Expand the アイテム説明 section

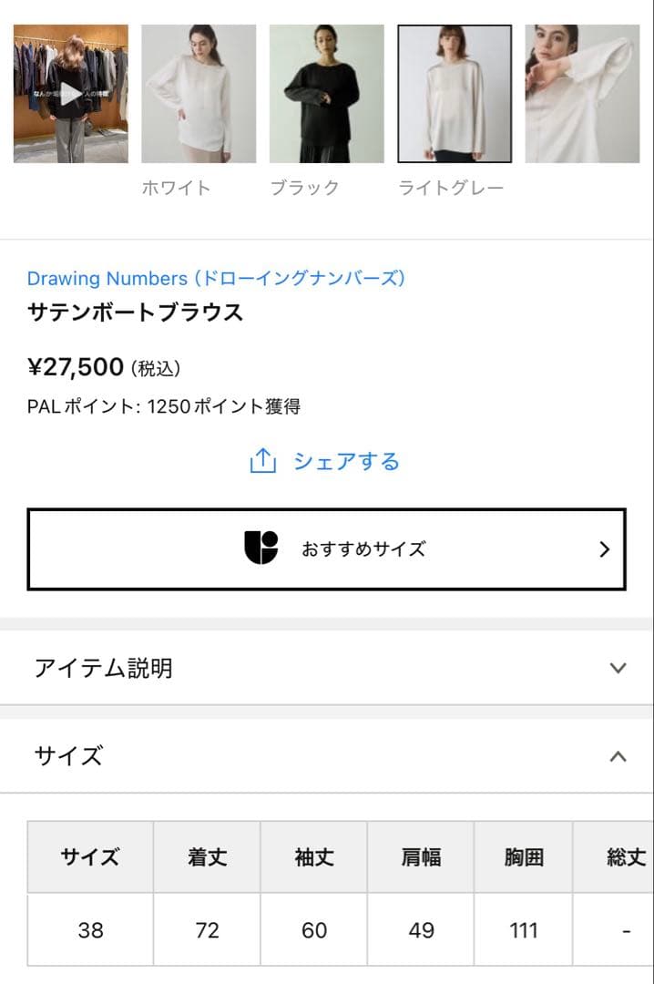[x=622, y=668]
